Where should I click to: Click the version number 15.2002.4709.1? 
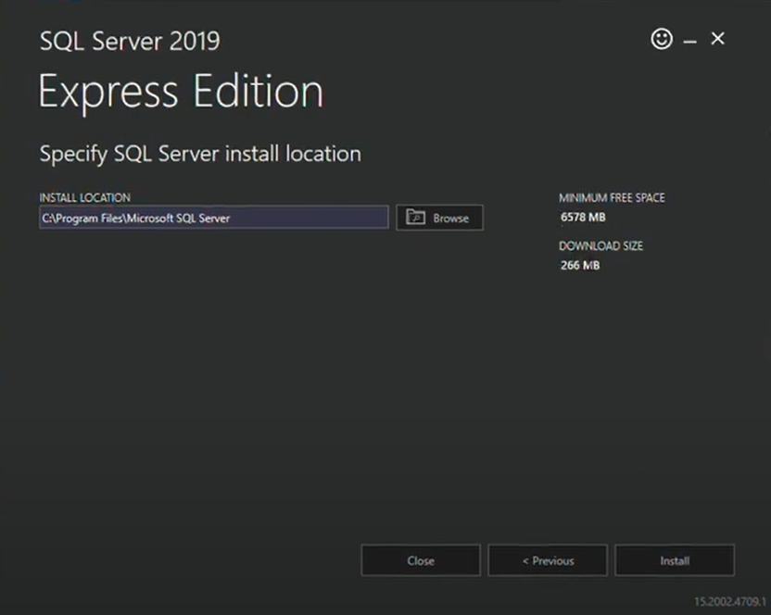(x=729, y=602)
